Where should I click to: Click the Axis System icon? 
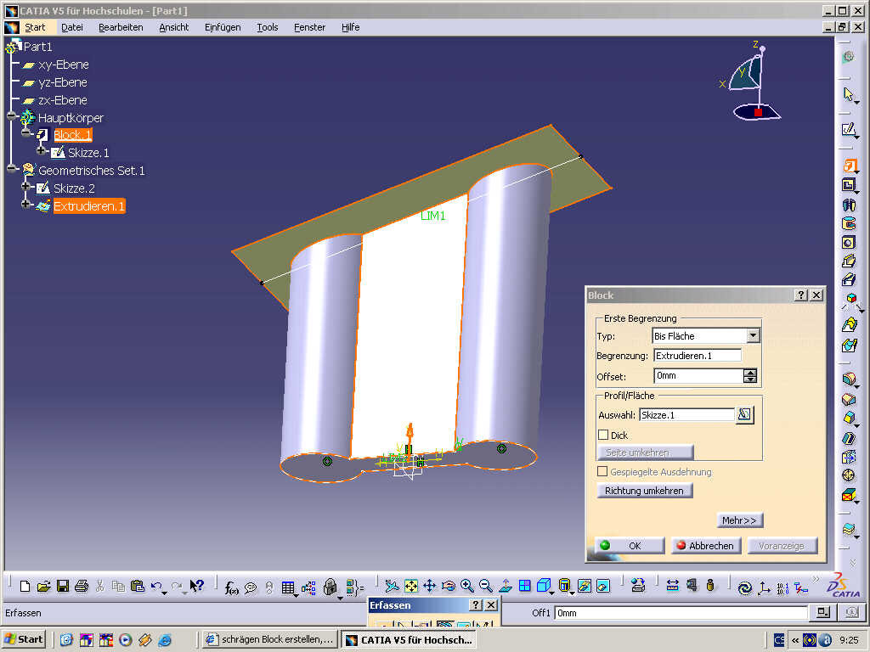coord(764,587)
